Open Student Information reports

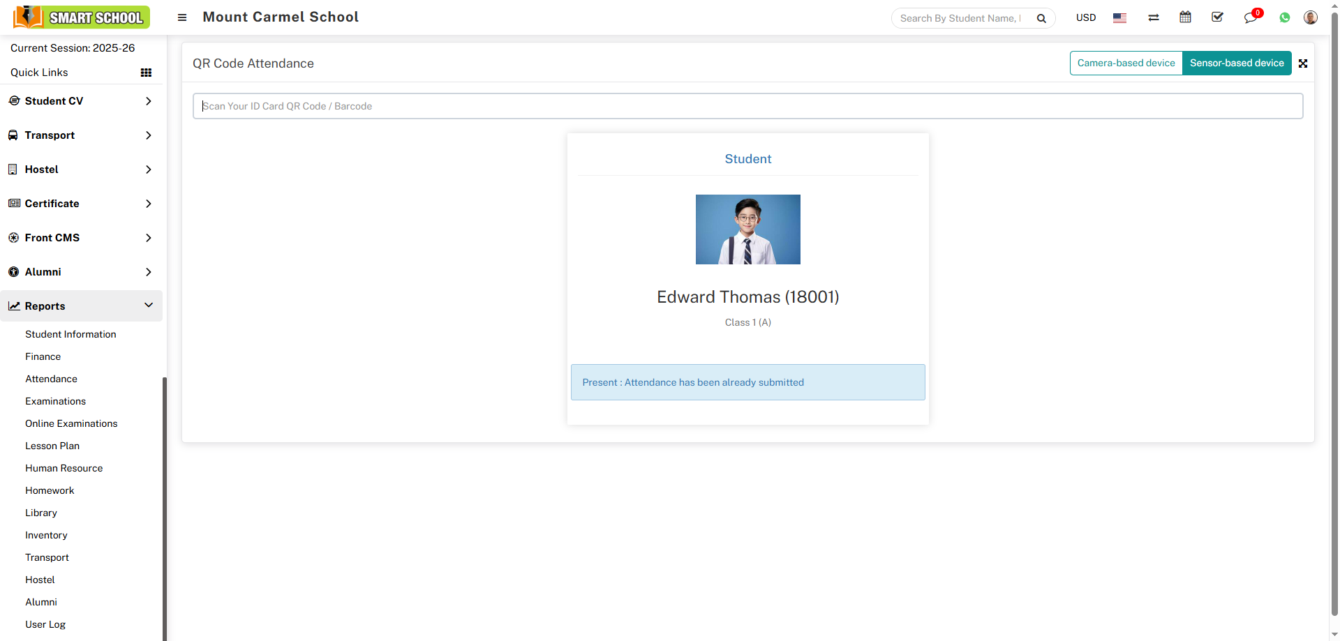(x=70, y=334)
